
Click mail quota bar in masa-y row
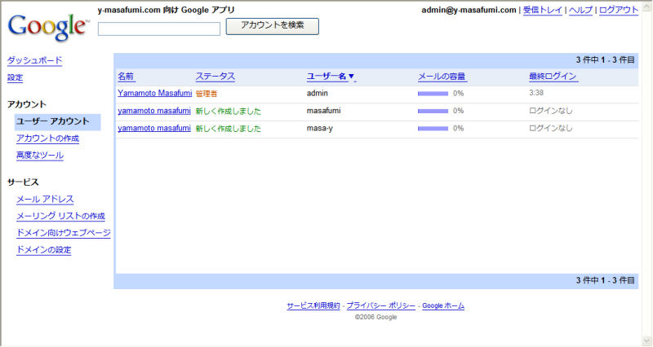pyautogui.click(x=433, y=129)
